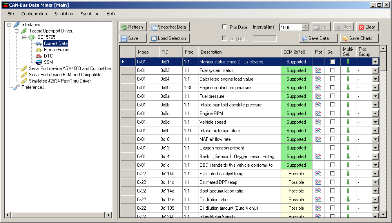Click the Interval (ms) input field
Screen dimensions: 392x223
[291, 27]
